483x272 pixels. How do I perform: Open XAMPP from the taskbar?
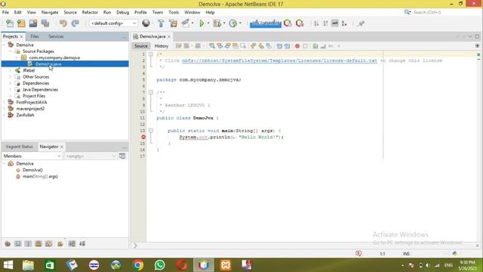click(x=225, y=265)
